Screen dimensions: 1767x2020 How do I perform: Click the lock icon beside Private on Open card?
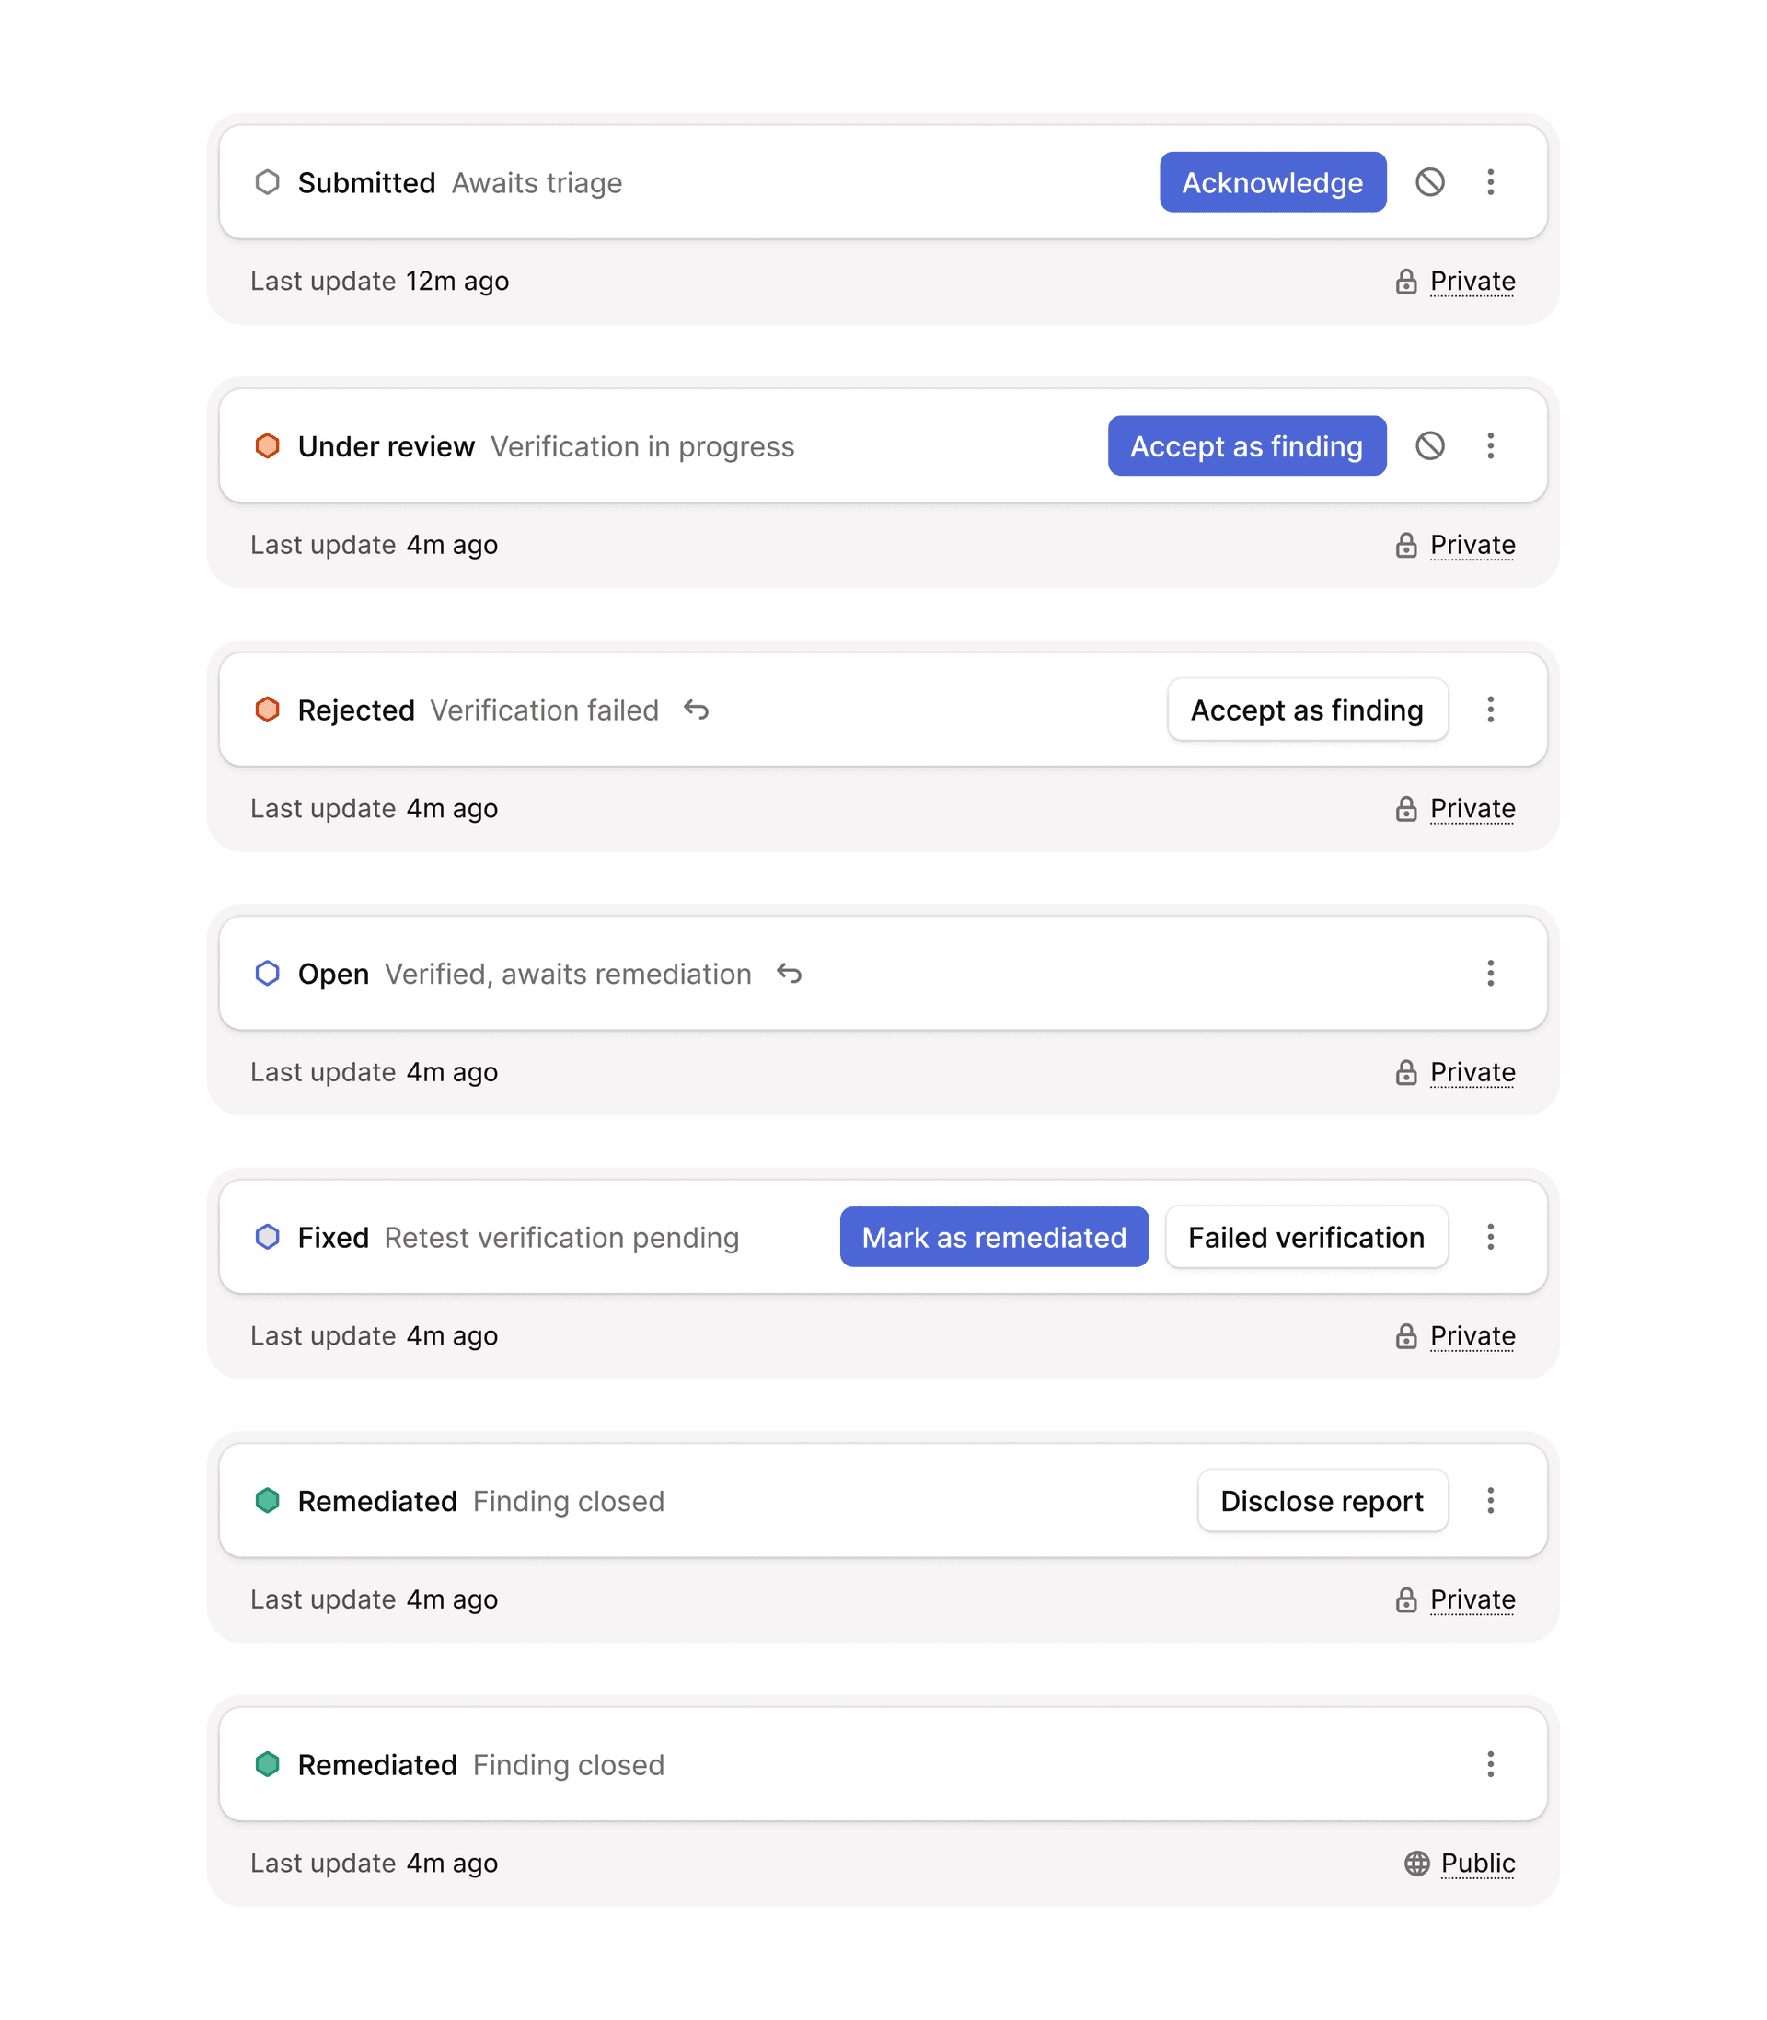pyautogui.click(x=1405, y=1071)
